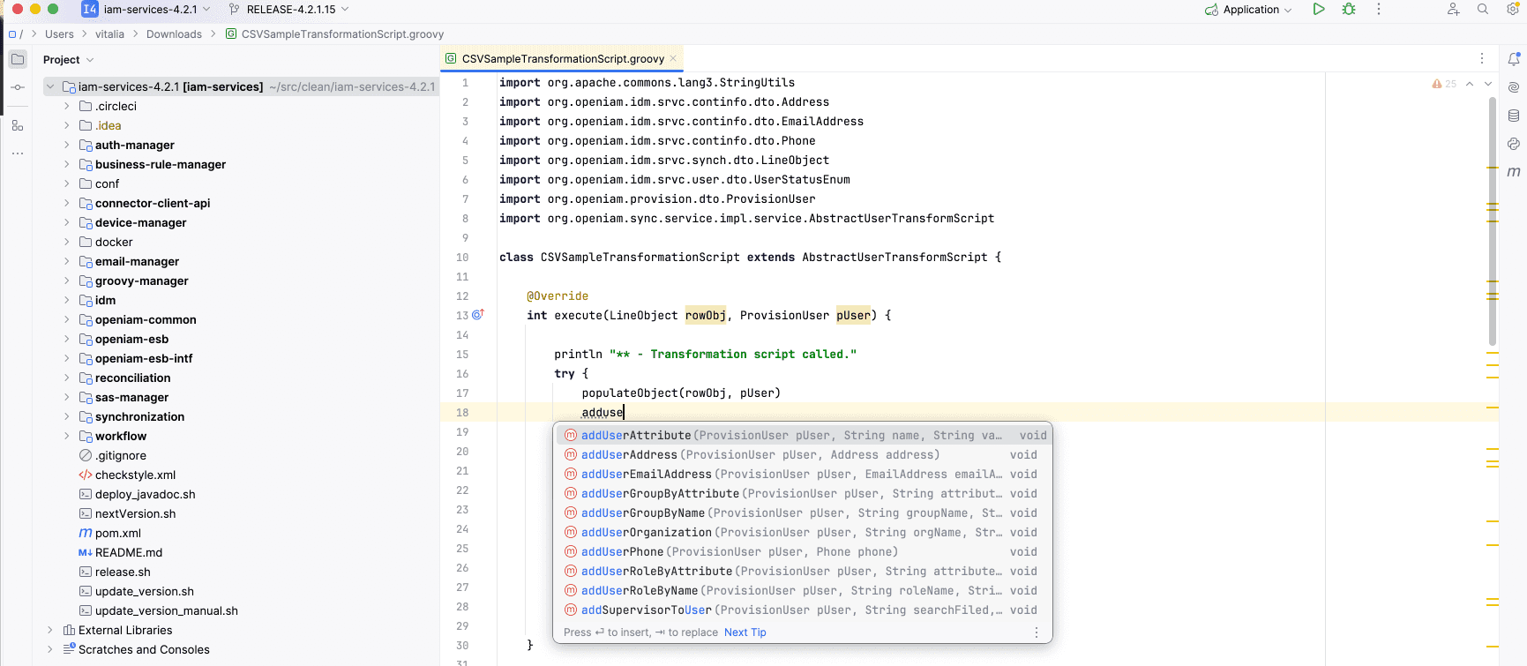The image size is (1527, 666).
Task: Click the Debug bug icon
Action: pos(1348,10)
